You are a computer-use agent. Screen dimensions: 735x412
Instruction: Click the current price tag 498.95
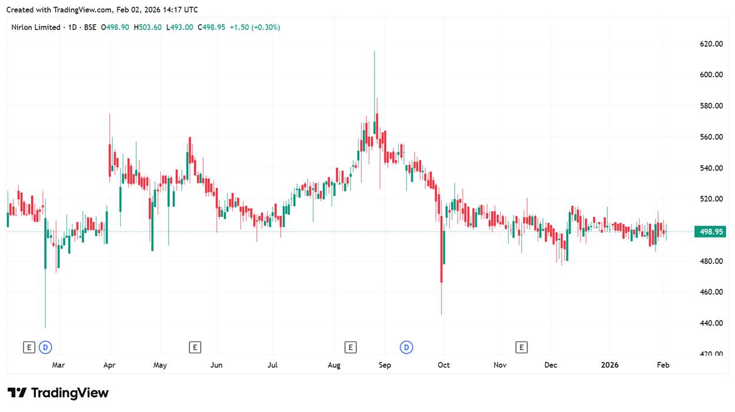[710, 232]
